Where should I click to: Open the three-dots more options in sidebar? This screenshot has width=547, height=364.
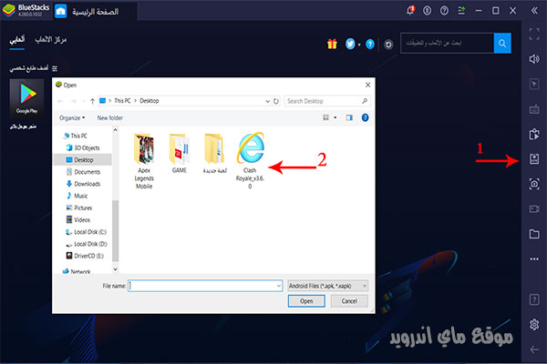point(534,258)
